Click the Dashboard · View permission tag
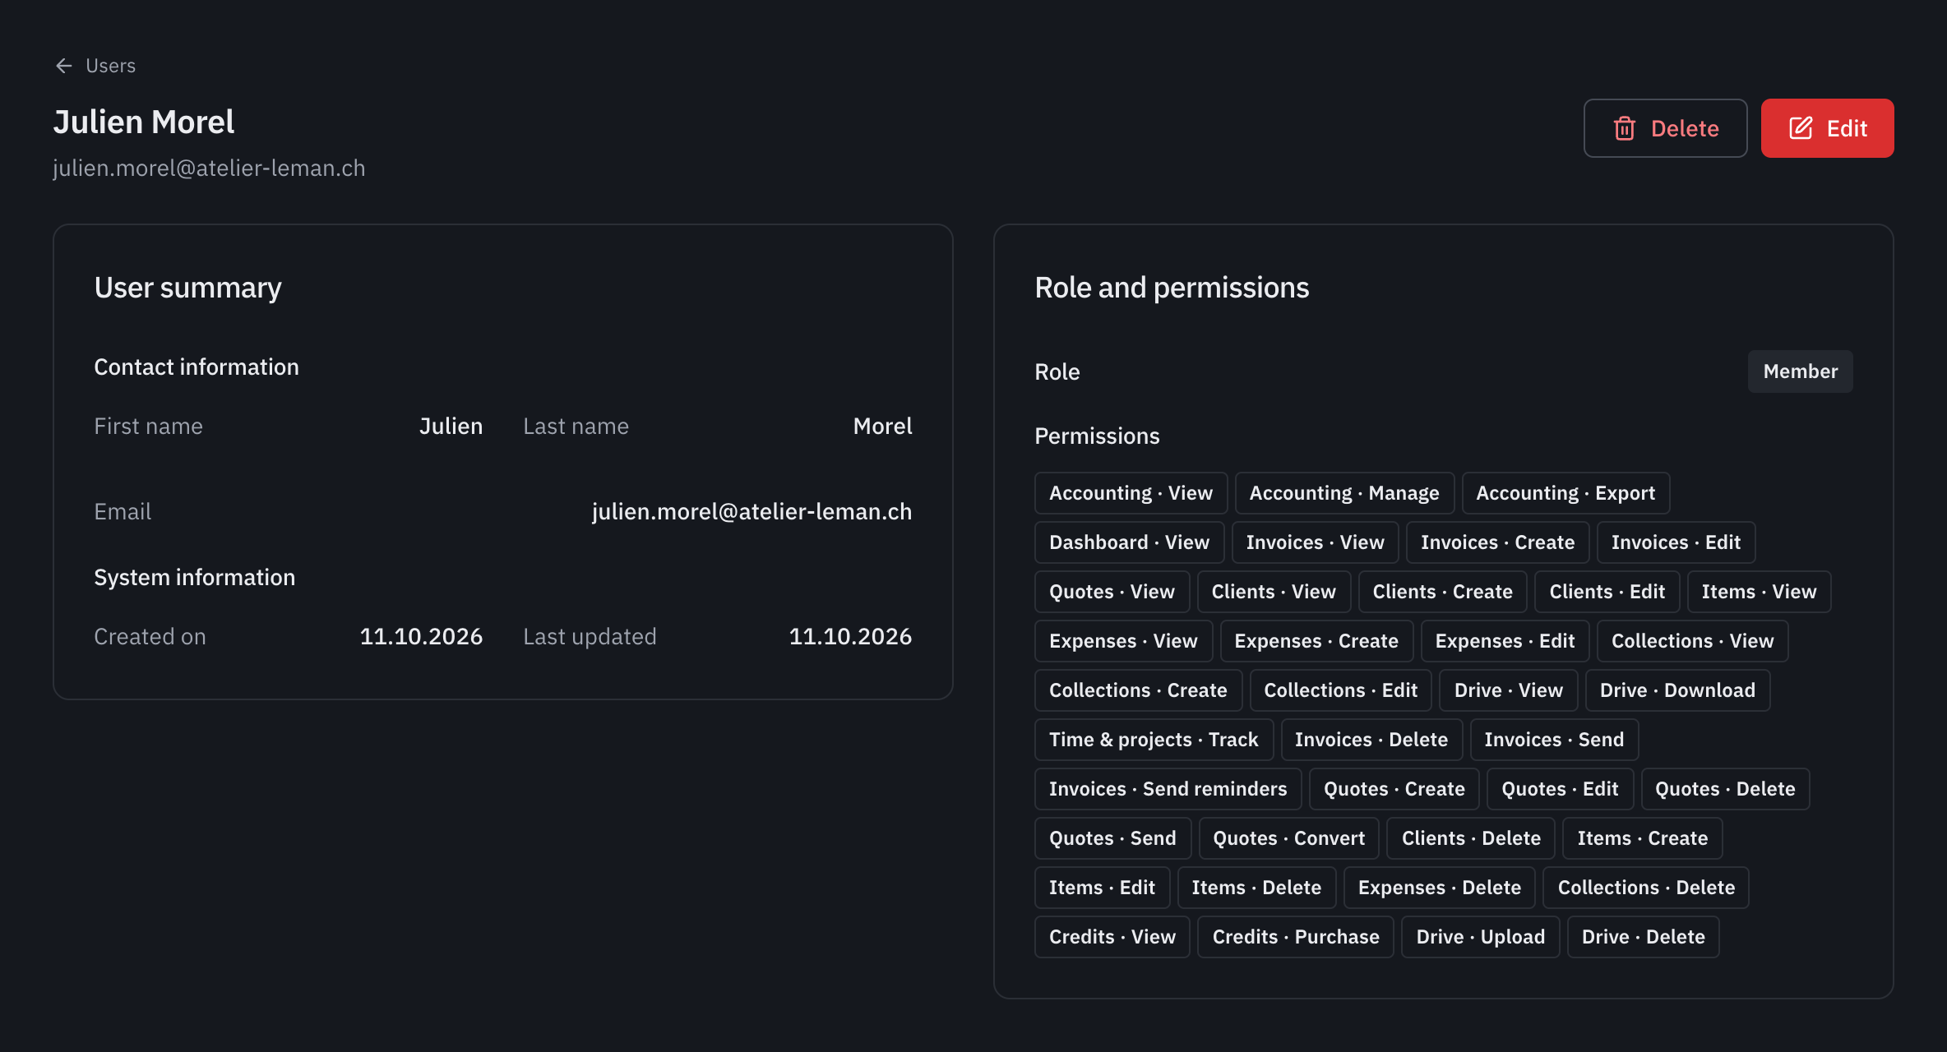Screen dimensions: 1947x1052 (1129, 542)
